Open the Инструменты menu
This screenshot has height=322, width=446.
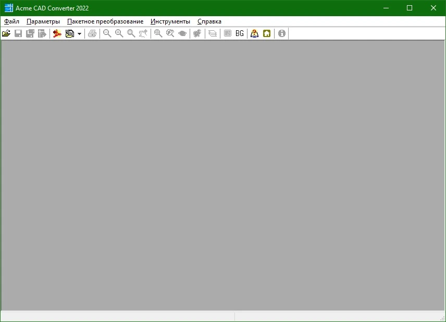[170, 21]
